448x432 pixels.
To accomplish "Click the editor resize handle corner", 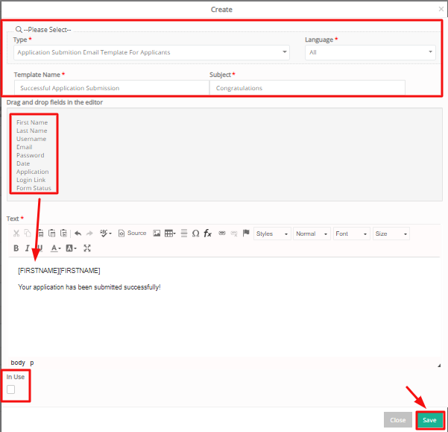I will click(439, 366).
